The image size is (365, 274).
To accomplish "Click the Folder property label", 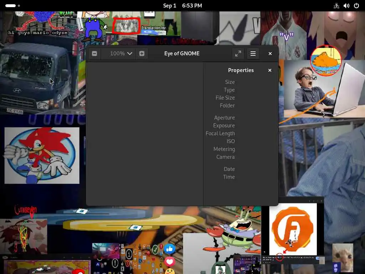I will point(227,106).
